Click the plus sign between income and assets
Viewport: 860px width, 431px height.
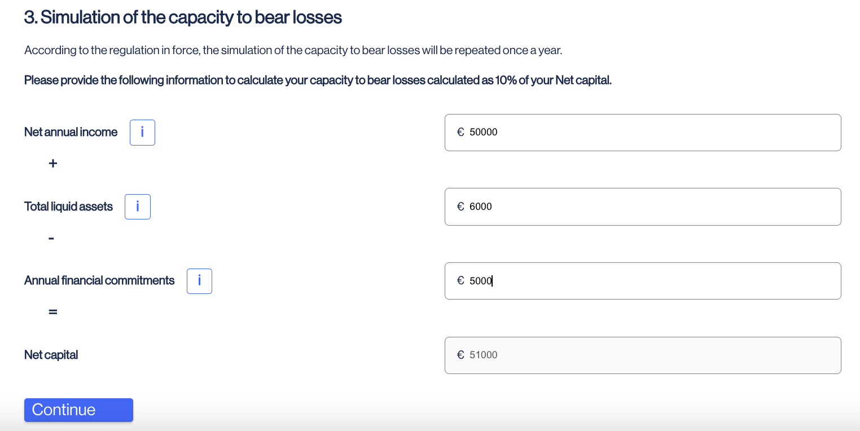(52, 164)
